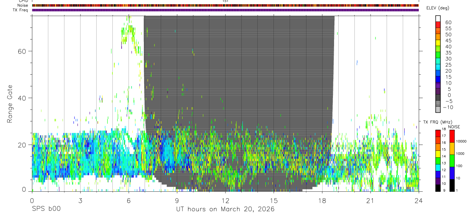Click the multicolored Noise strip above the plot
This screenshot has height=217, width=471.
tap(225, 5)
